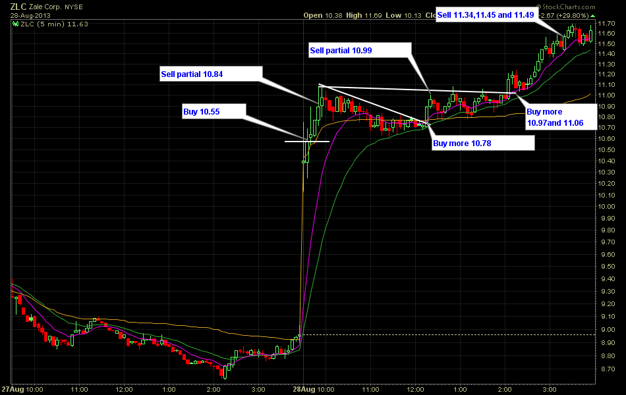Click the 9.30 price axis label
Screen dimensions: 626x395
[608, 292]
